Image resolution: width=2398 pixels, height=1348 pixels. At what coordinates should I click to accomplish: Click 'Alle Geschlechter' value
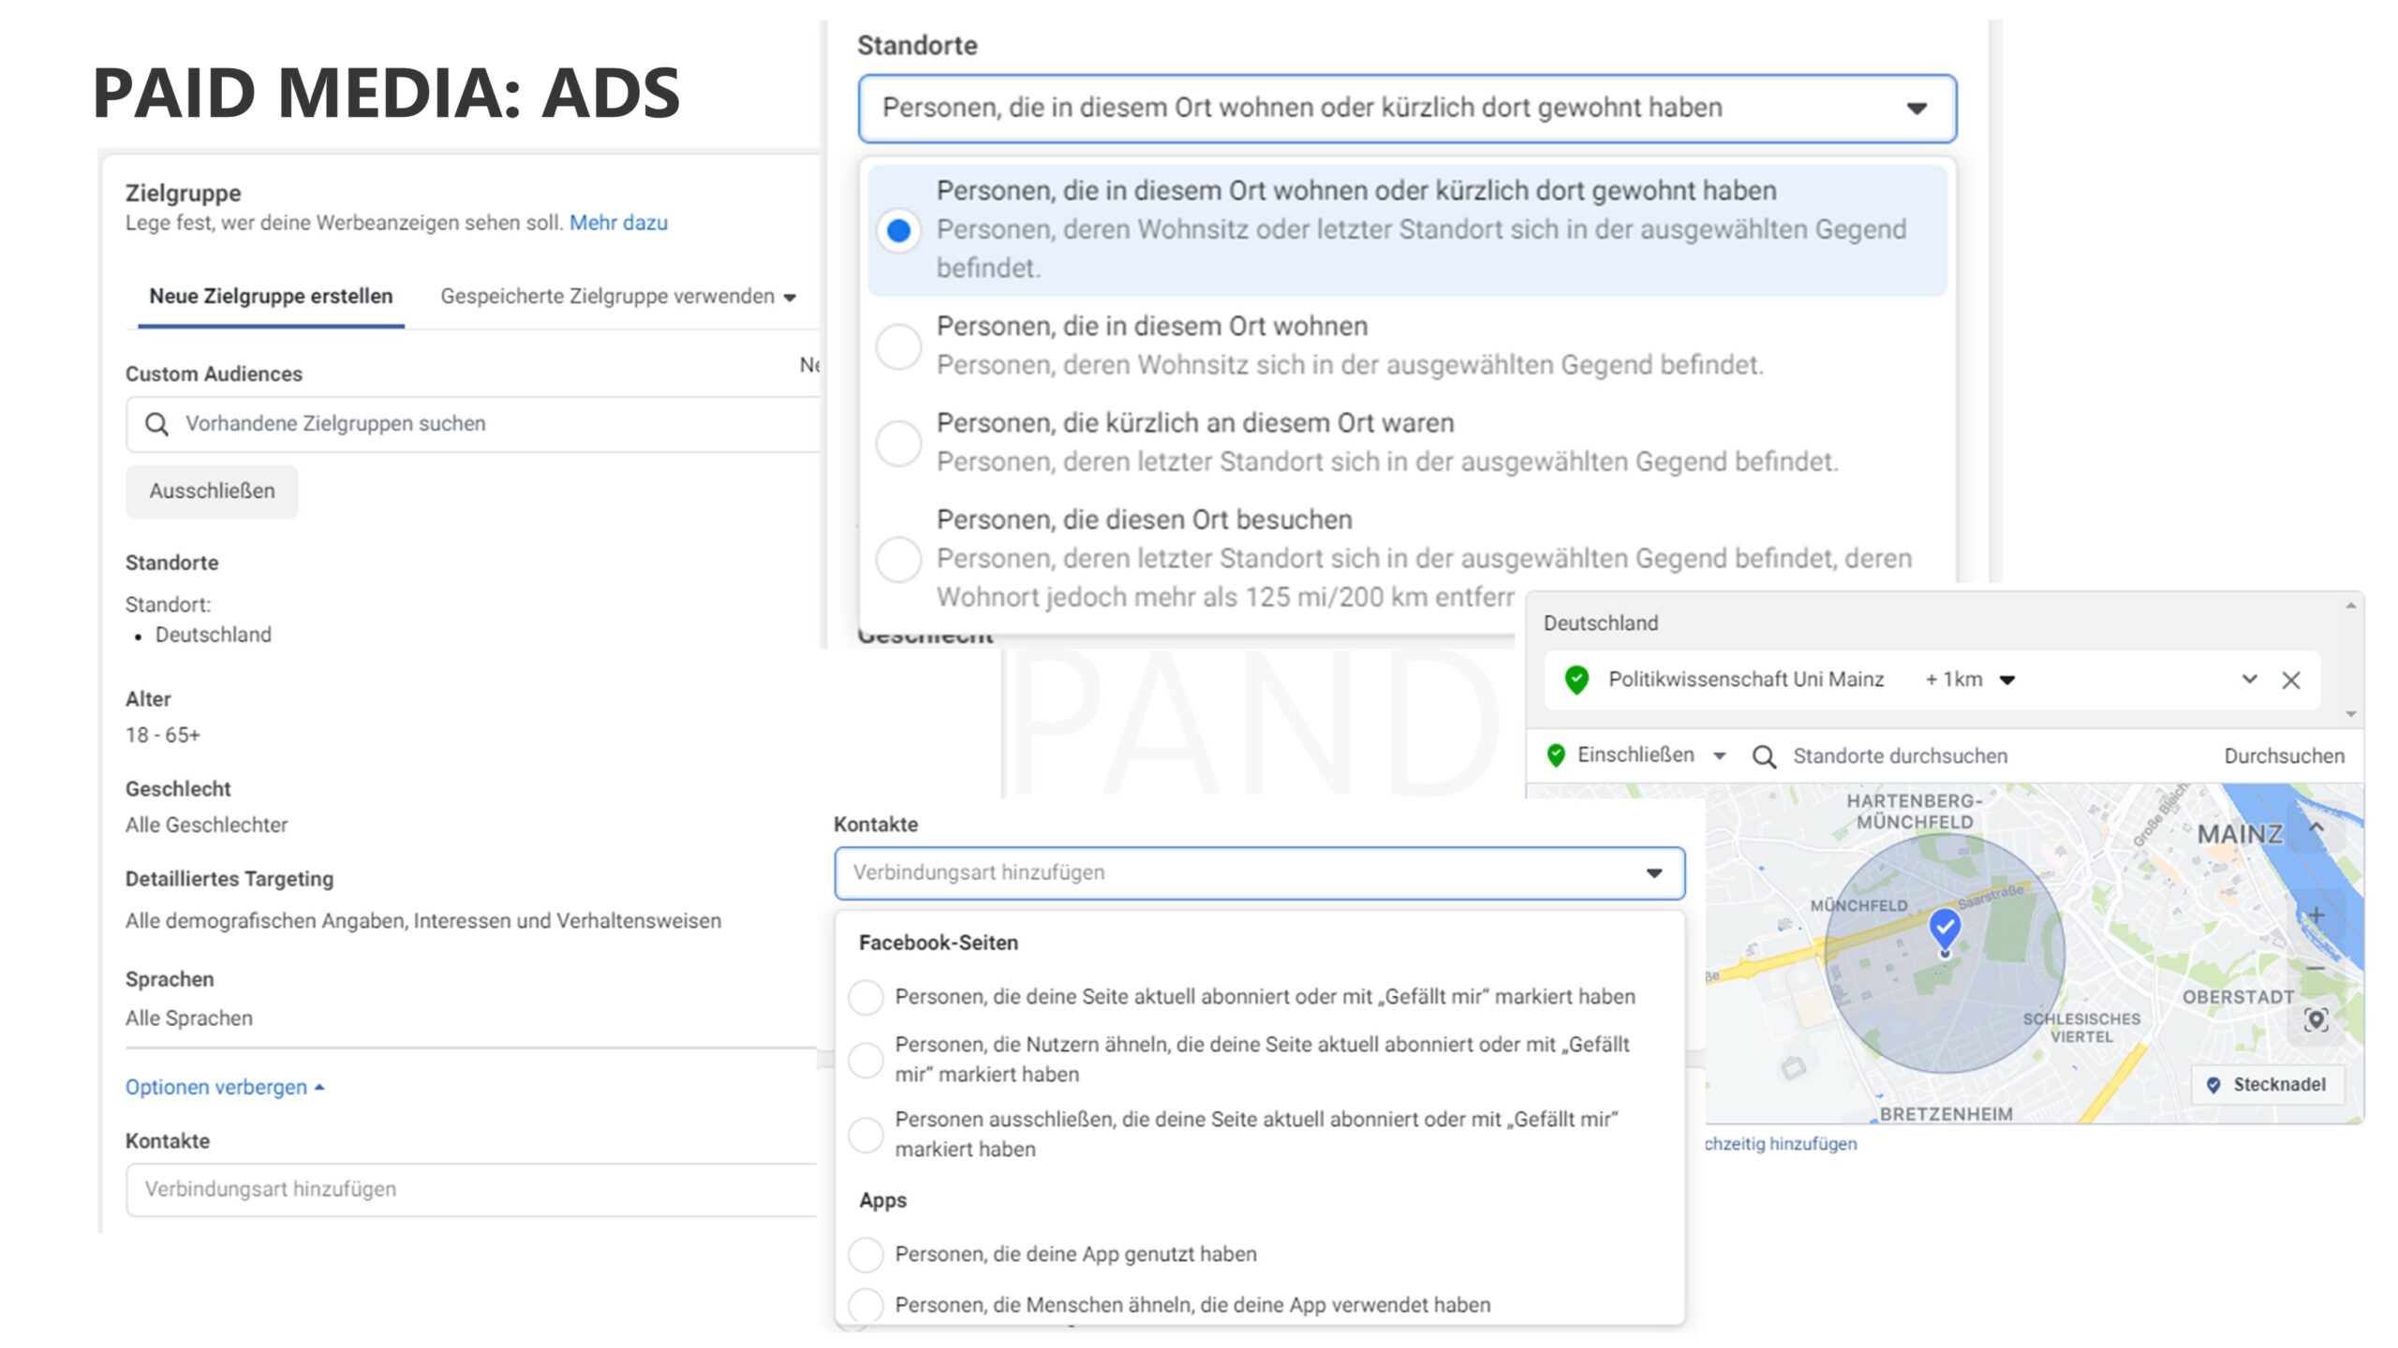coord(206,826)
